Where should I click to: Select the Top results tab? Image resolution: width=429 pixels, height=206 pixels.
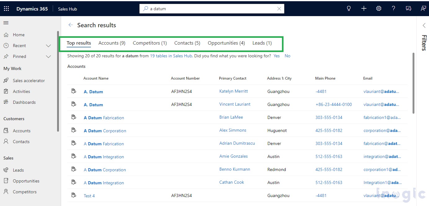[79, 43]
